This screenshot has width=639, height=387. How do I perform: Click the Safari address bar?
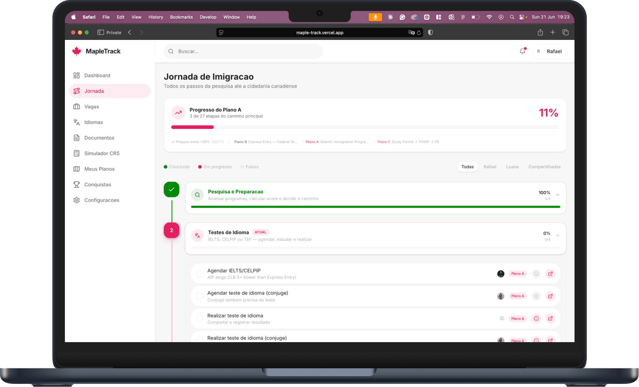coord(319,33)
